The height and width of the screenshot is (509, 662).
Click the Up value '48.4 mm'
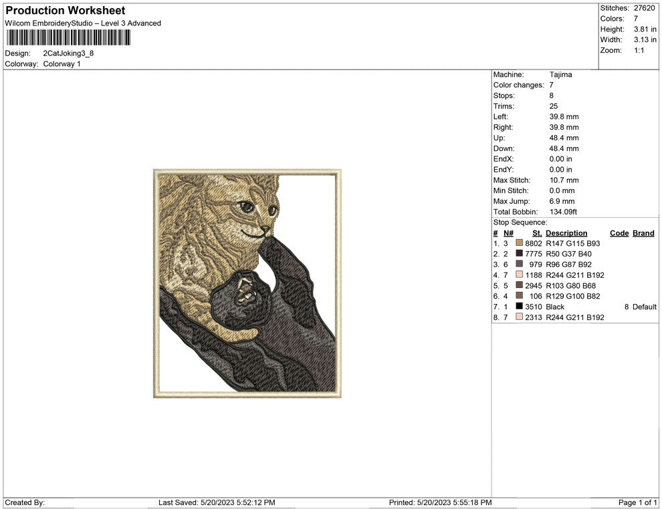point(564,138)
